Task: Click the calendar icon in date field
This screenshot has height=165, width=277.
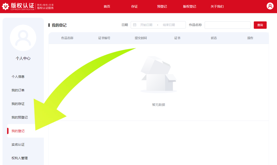Action: [135, 25]
